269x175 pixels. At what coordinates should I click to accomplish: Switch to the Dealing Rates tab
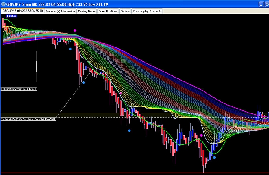(x=87, y=11)
